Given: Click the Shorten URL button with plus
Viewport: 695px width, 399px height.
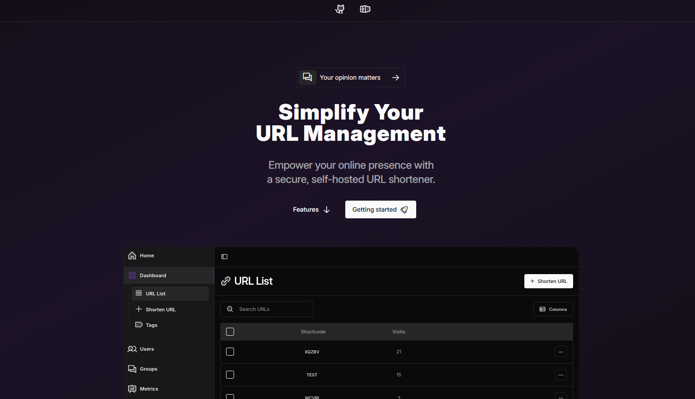Looking at the screenshot, I should click(x=549, y=281).
